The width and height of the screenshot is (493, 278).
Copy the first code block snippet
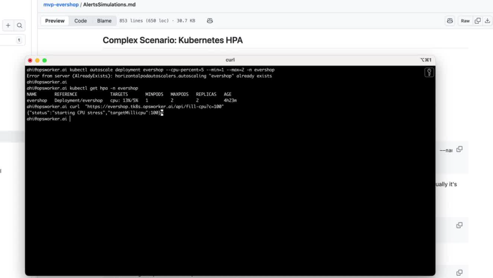(x=459, y=149)
